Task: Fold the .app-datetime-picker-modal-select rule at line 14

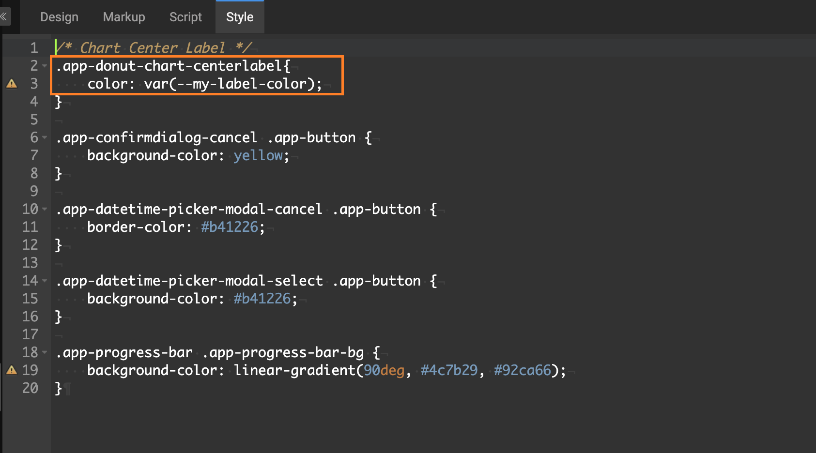Action: click(x=44, y=281)
